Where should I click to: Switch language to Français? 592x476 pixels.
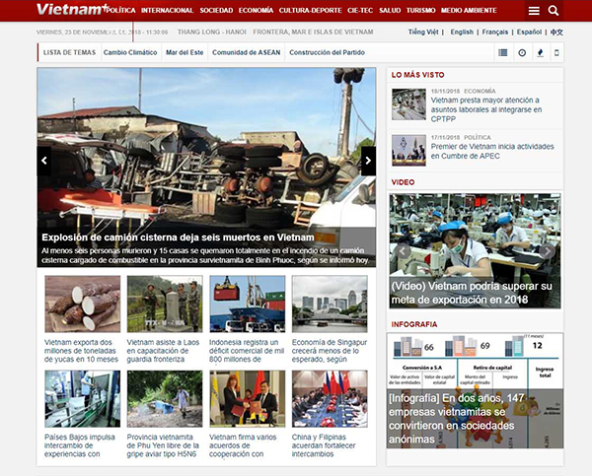pyautogui.click(x=495, y=33)
